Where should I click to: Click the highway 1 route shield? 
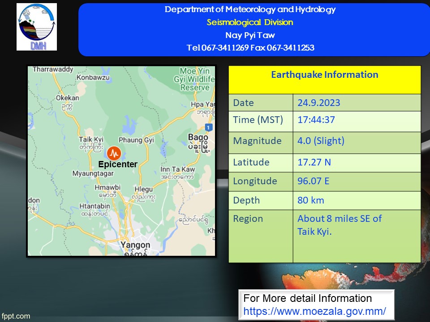click(x=208, y=127)
